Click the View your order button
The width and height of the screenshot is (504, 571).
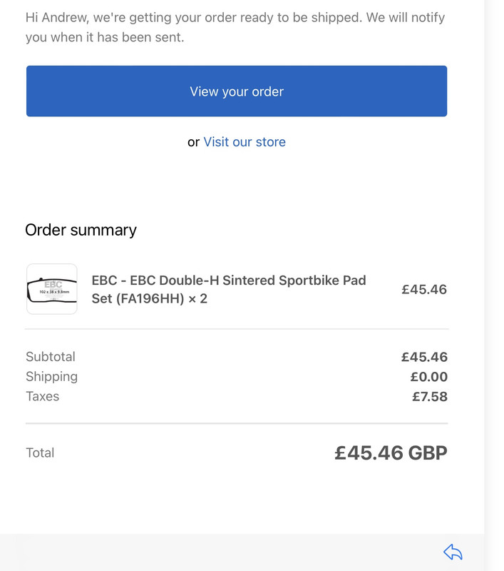tap(237, 91)
